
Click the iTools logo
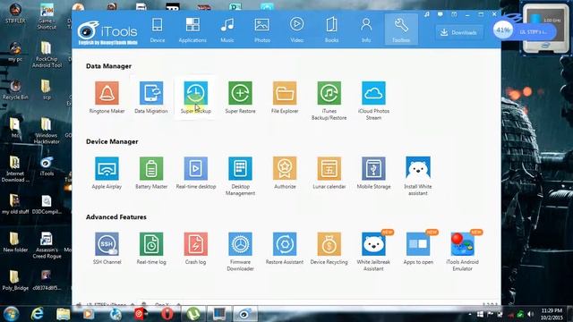(x=107, y=32)
